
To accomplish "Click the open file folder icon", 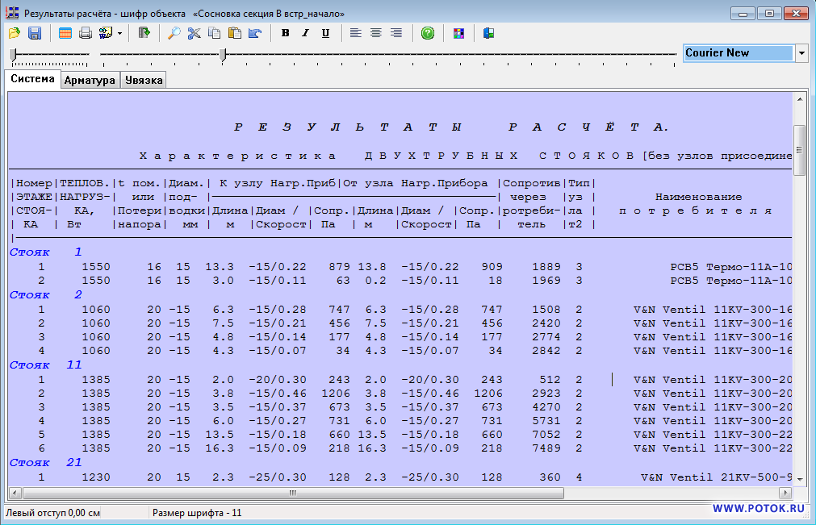I will [x=15, y=33].
